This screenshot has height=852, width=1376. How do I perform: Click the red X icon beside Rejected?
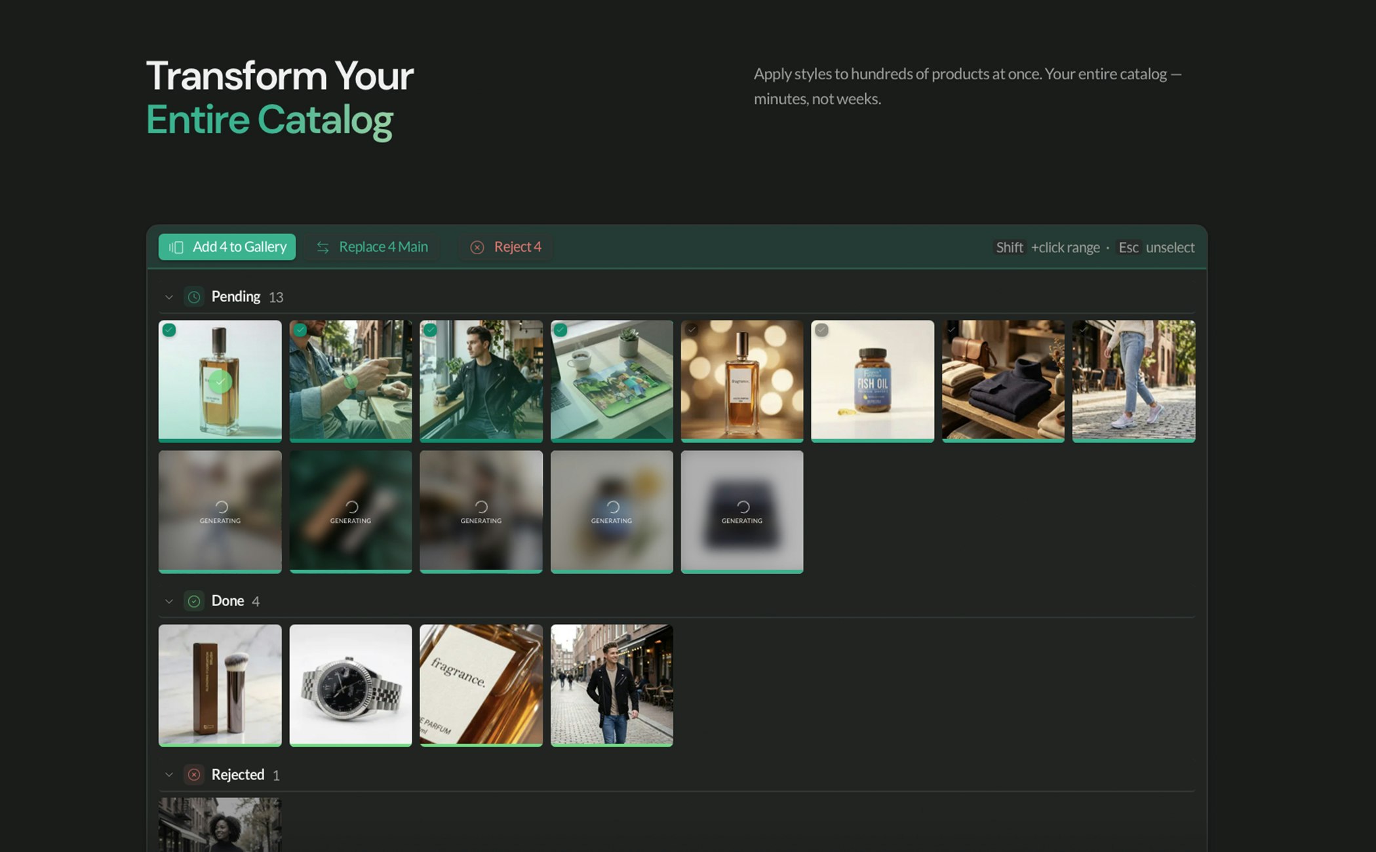(x=194, y=775)
